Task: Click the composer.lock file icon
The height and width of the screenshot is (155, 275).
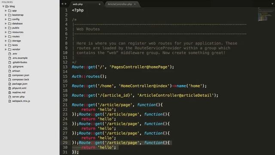Action: [10, 80]
